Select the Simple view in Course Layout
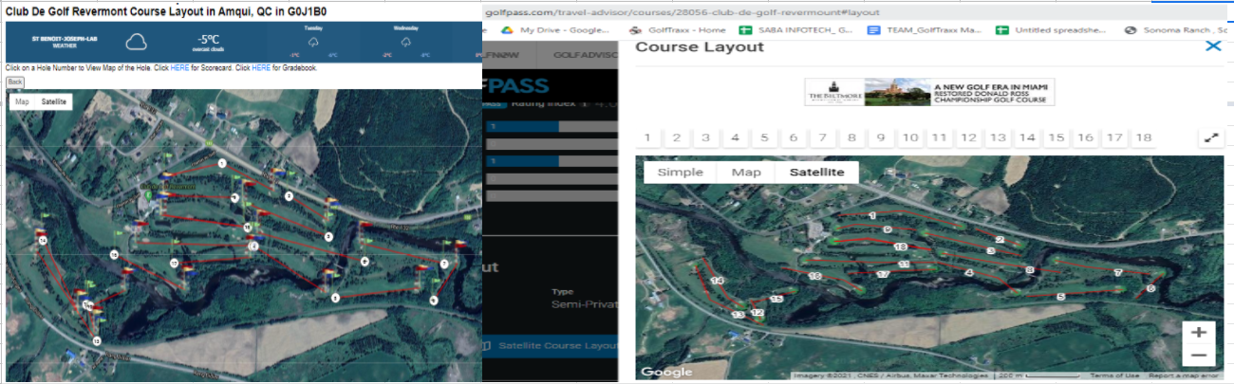The height and width of the screenshot is (384, 1234). (680, 173)
